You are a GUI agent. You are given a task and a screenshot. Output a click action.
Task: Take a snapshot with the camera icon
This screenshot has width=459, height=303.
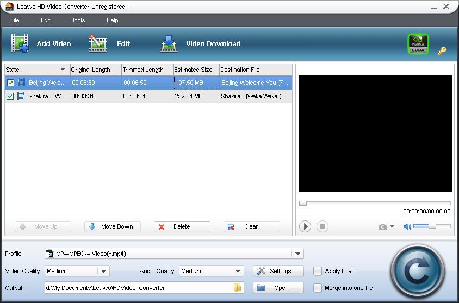[x=383, y=227]
